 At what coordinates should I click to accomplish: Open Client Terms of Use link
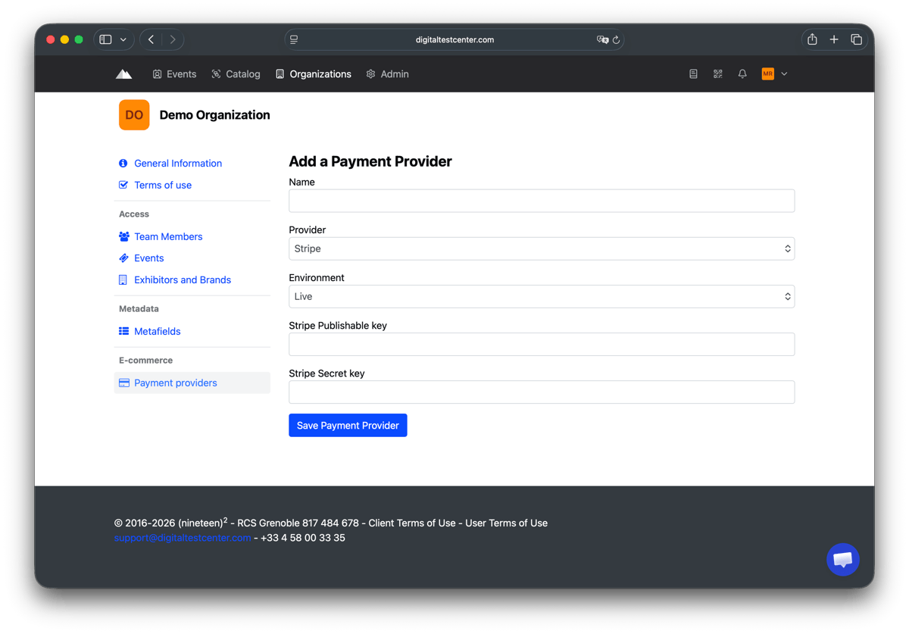(412, 523)
